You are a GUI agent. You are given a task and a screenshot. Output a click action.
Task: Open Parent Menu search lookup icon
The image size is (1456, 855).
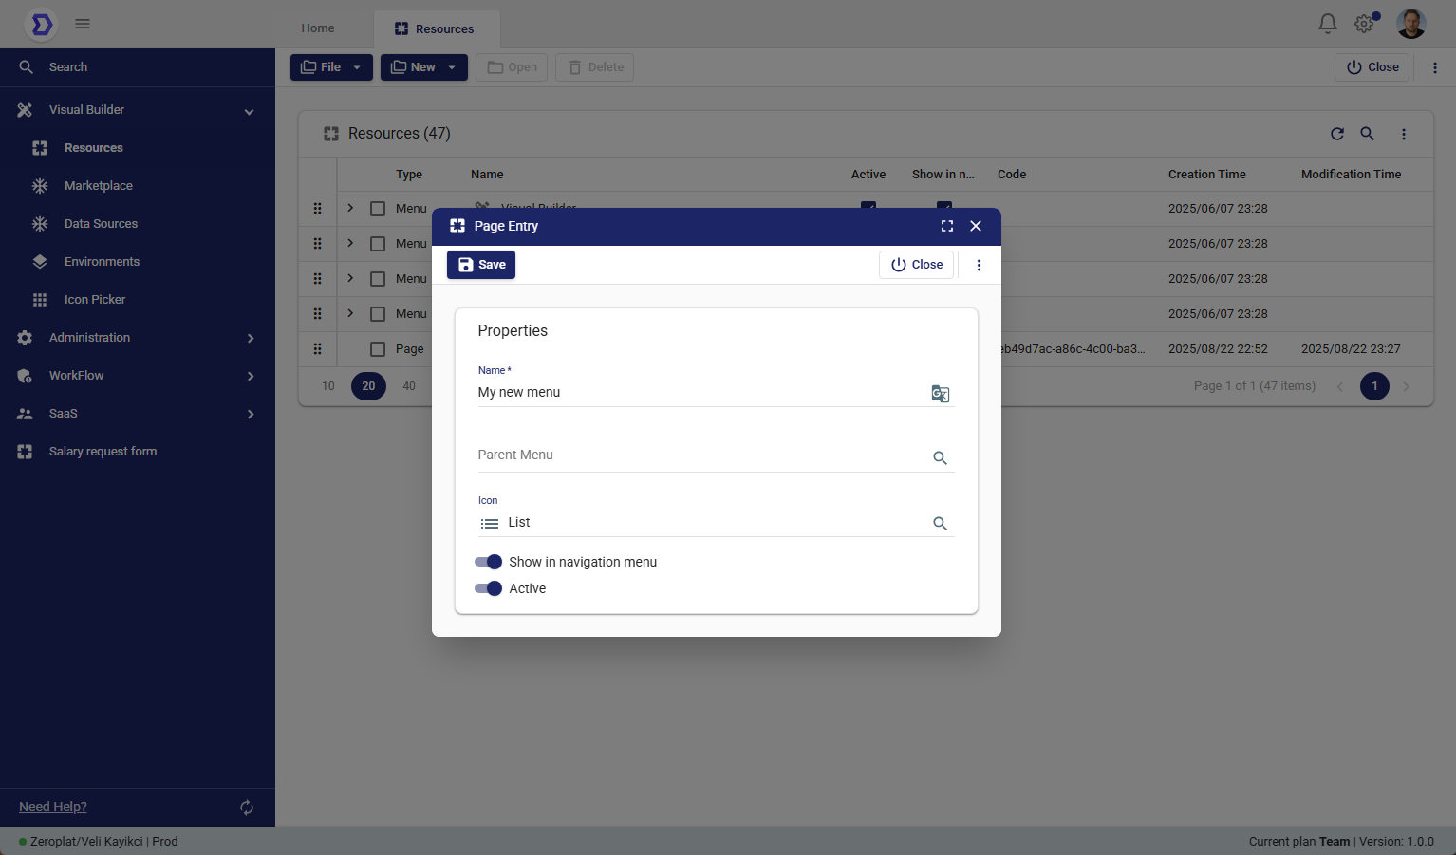coord(940,458)
